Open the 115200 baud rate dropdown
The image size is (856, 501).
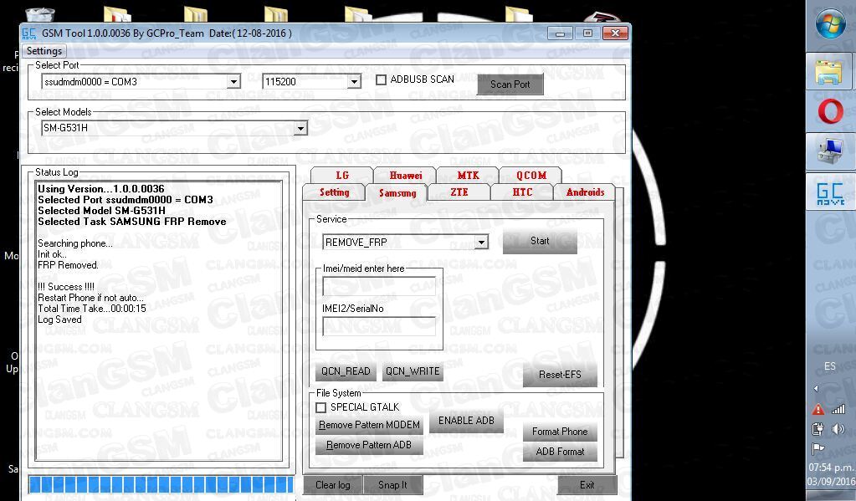[x=354, y=82]
